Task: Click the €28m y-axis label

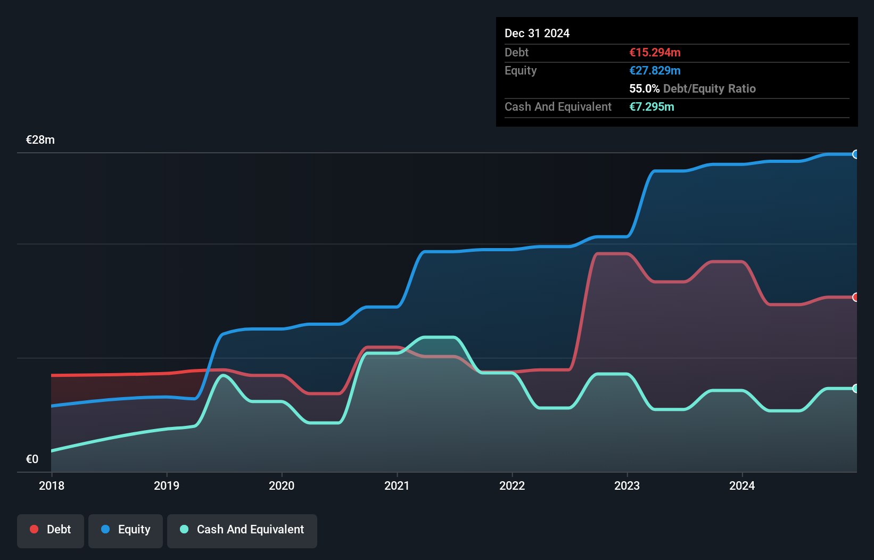Action: [x=40, y=140]
